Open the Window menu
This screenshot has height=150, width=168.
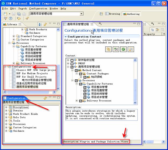[54, 9]
